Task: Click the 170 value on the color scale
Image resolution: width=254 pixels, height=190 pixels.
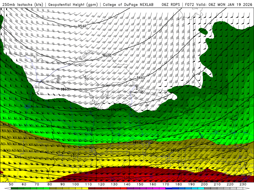Action: tap(165, 184)
